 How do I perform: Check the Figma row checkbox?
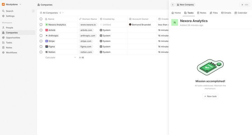pyautogui.click(x=41, y=47)
